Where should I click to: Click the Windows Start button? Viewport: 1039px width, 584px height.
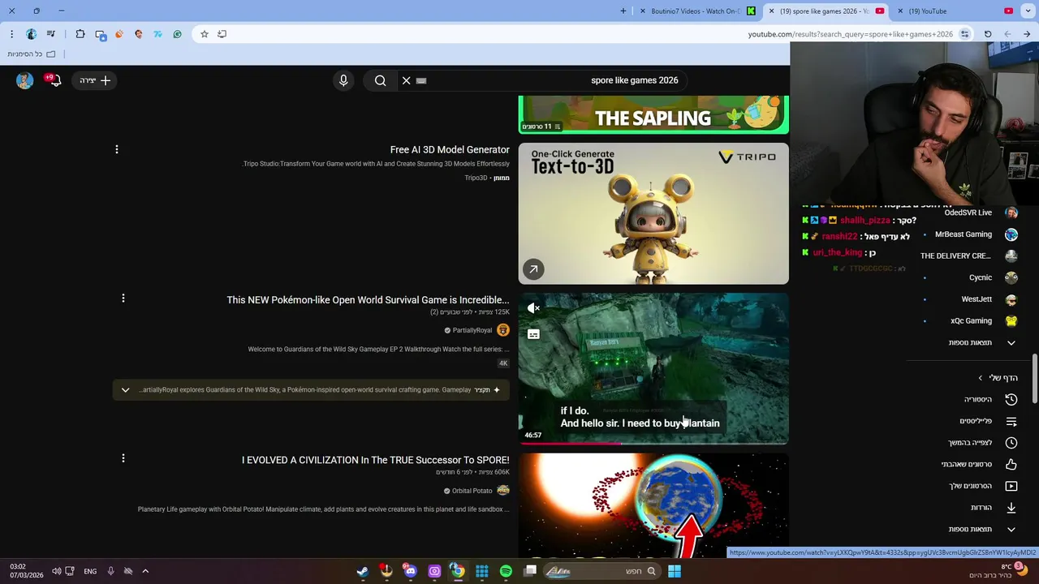click(674, 571)
